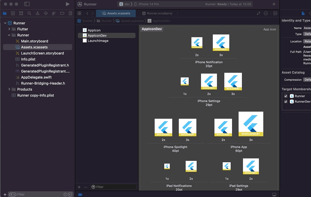Go back in editor history
The image size is (311, 197).
(x=87, y=13)
